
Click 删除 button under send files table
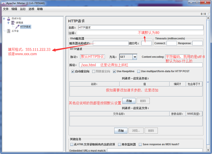[x=151, y=131]
